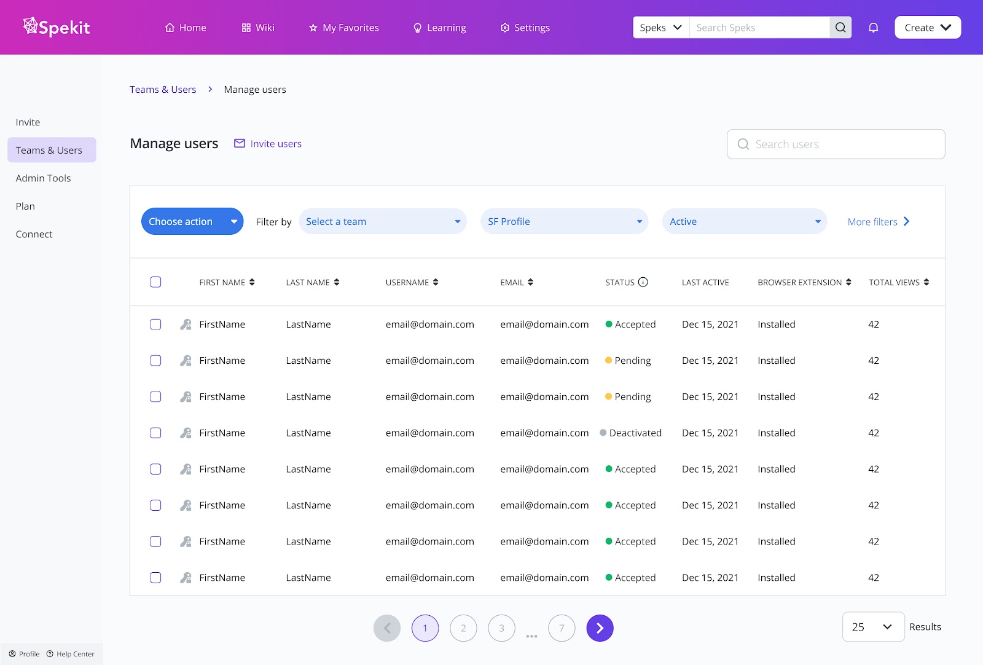
Task: Open Settings in top navigation
Action: click(x=525, y=28)
